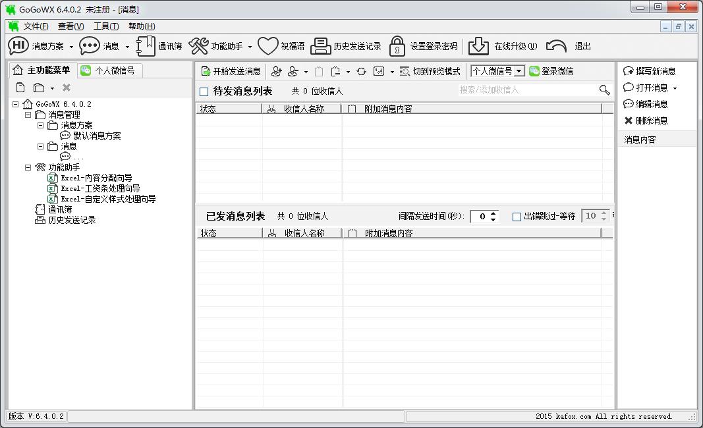Select 历史发送记录 in the tree
Image resolution: width=703 pixels, height=428 pixels.
point(72,220)
